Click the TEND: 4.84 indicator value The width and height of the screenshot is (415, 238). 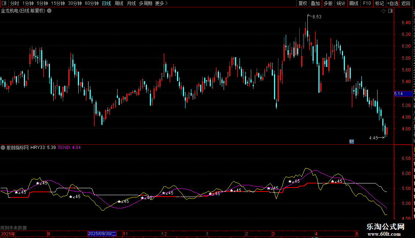click(69, 148)
